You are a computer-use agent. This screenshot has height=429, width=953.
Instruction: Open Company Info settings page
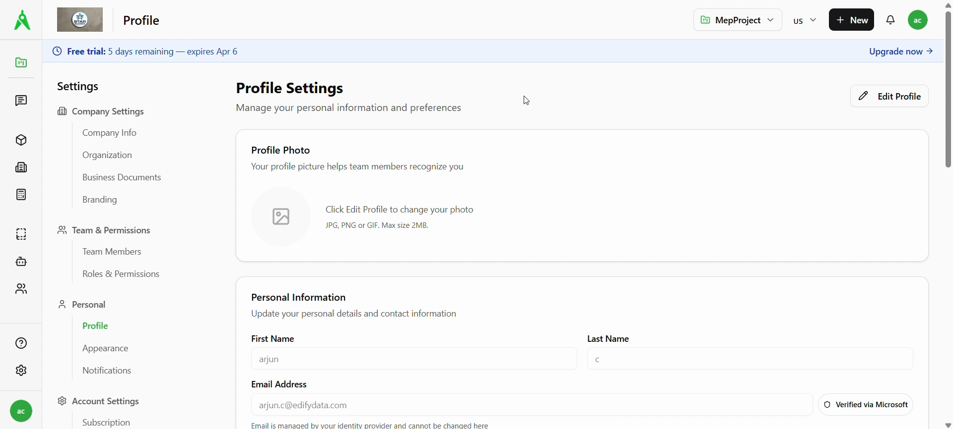pyautogui.click(x=109, y=133)
